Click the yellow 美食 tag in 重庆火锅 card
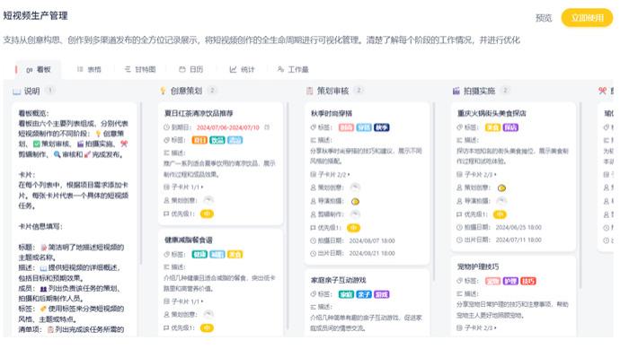 (492, 127)
